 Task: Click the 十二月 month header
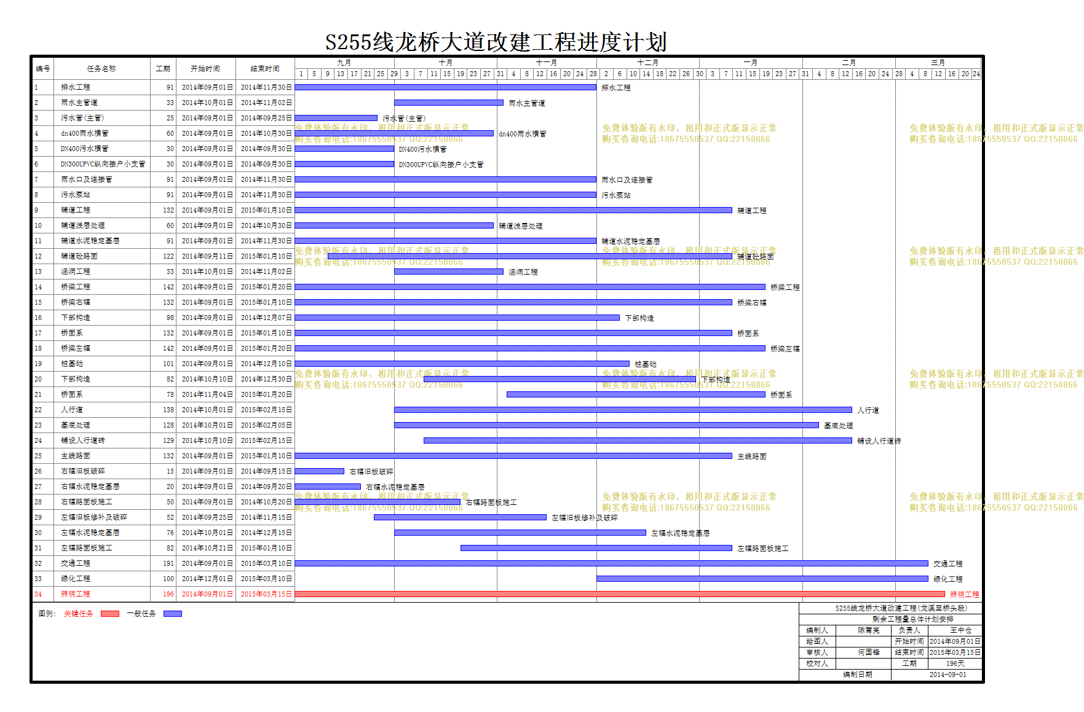coord(648,63)
